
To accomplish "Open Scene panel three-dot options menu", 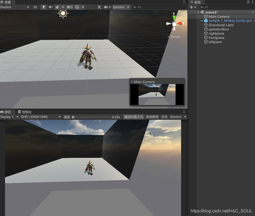I will (x=184, y=2).
